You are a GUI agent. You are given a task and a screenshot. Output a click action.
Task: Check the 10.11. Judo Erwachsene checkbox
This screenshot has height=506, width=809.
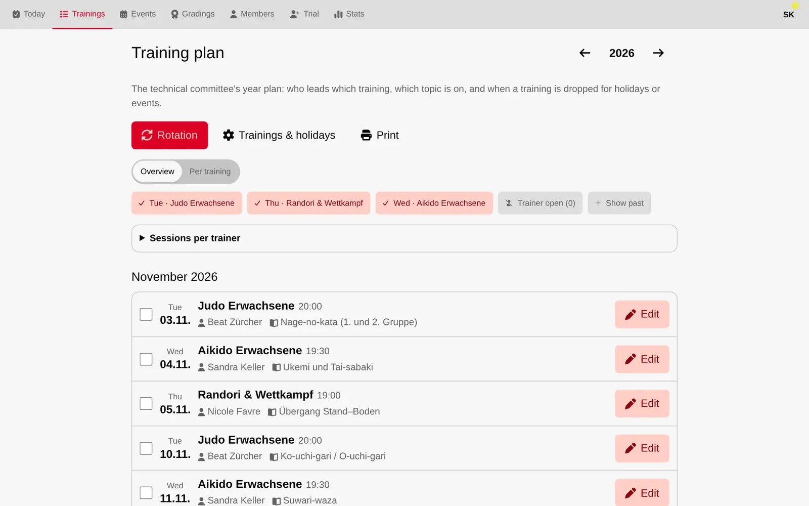tap(146, 448)
